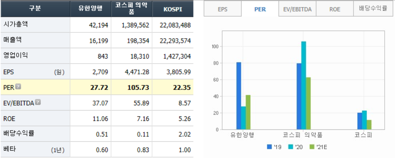Select the 배당수익률 row label in table
The image size is (395, 158).
pos(19,133)
